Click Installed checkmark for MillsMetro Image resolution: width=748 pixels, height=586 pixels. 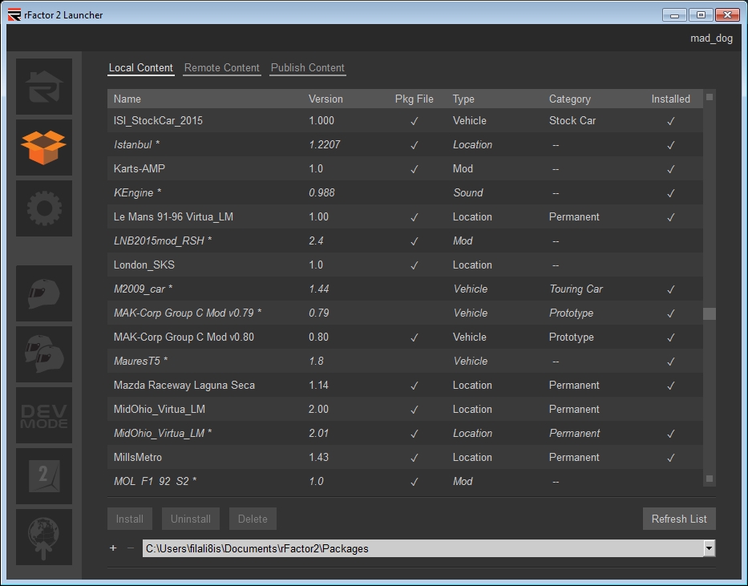[671, 458]
